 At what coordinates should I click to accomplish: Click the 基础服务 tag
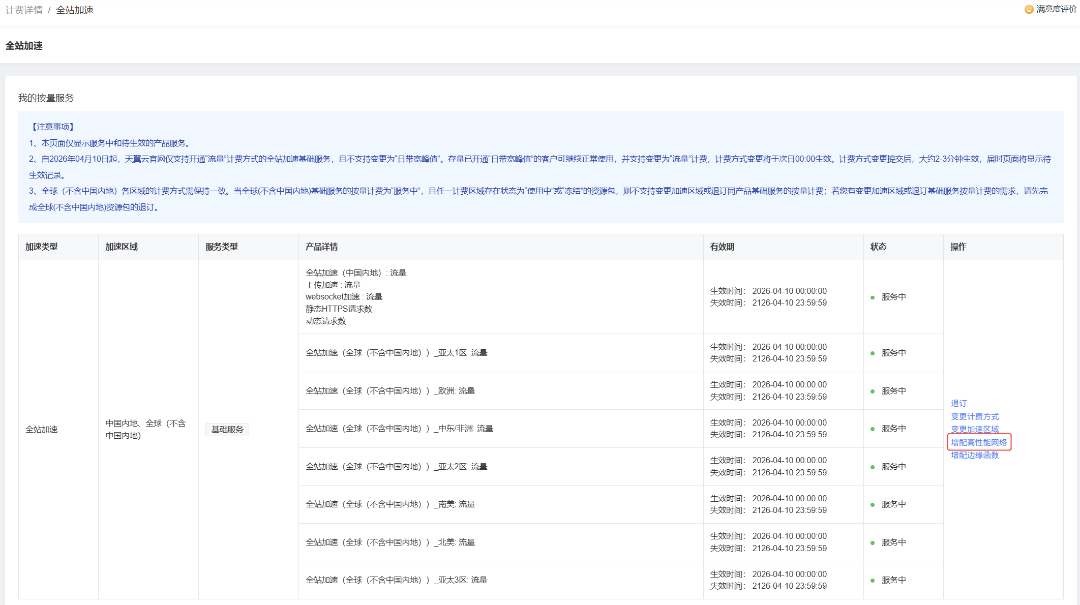pyautogui.click(x=227, y=430)
